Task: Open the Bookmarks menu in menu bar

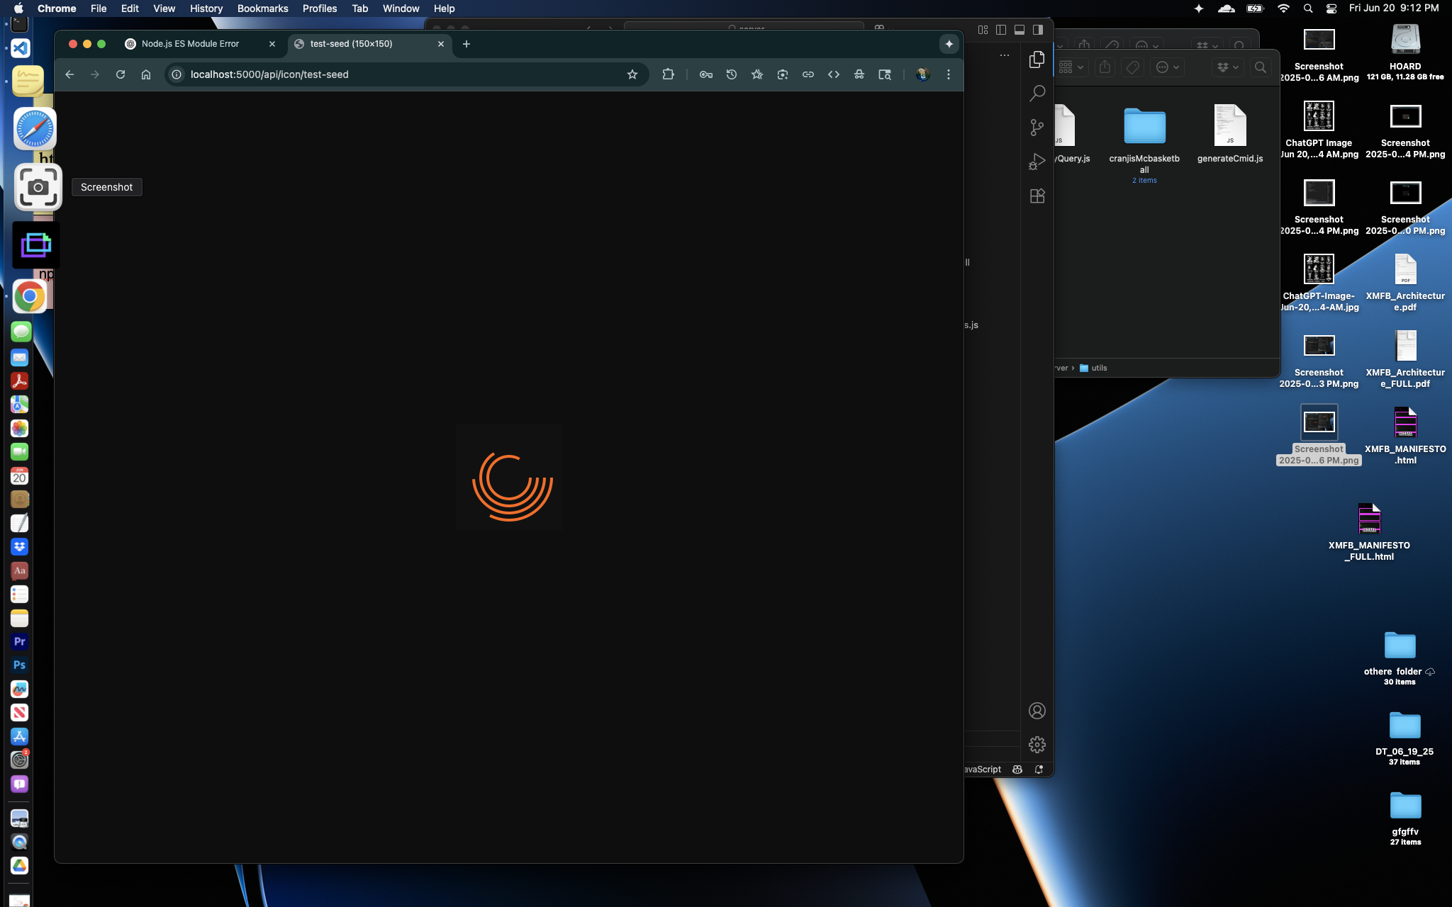Action: click(262, 9)
